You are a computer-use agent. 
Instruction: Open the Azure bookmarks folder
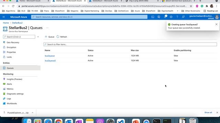click(x=135, y=11)
